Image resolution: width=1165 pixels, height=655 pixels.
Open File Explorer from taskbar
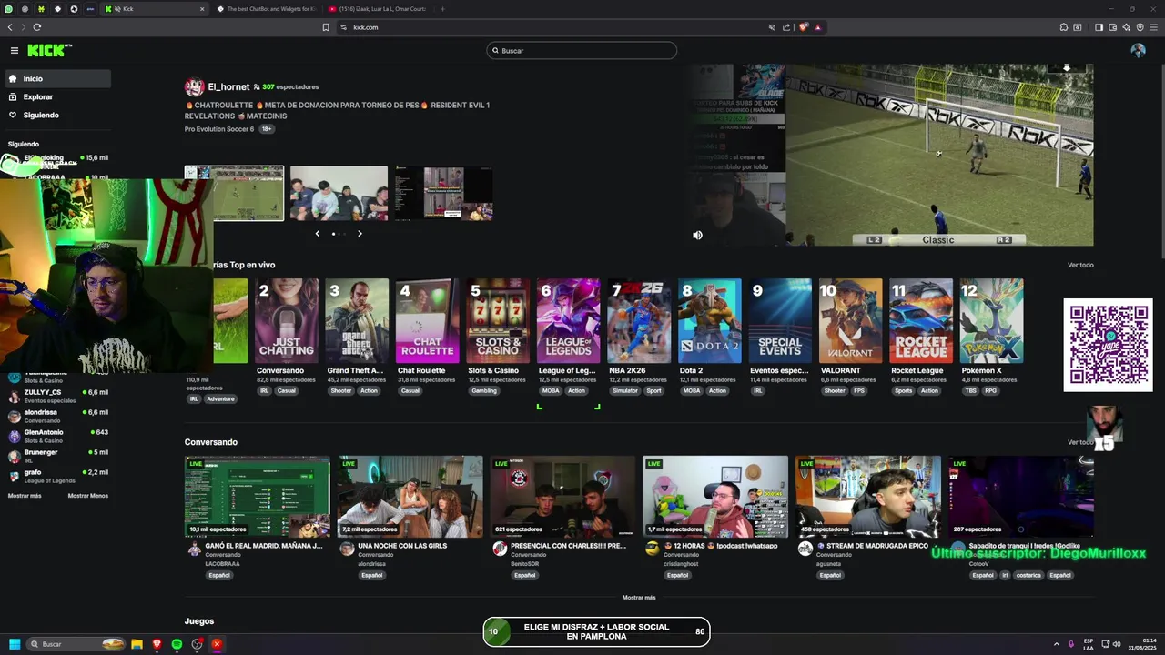137,644
